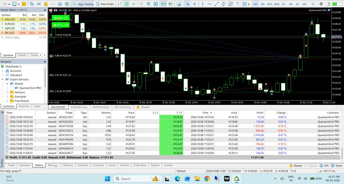Screen dimensions: 344x184
Task: Click the Favorites tab in Navigator
Action: (24, 106)
